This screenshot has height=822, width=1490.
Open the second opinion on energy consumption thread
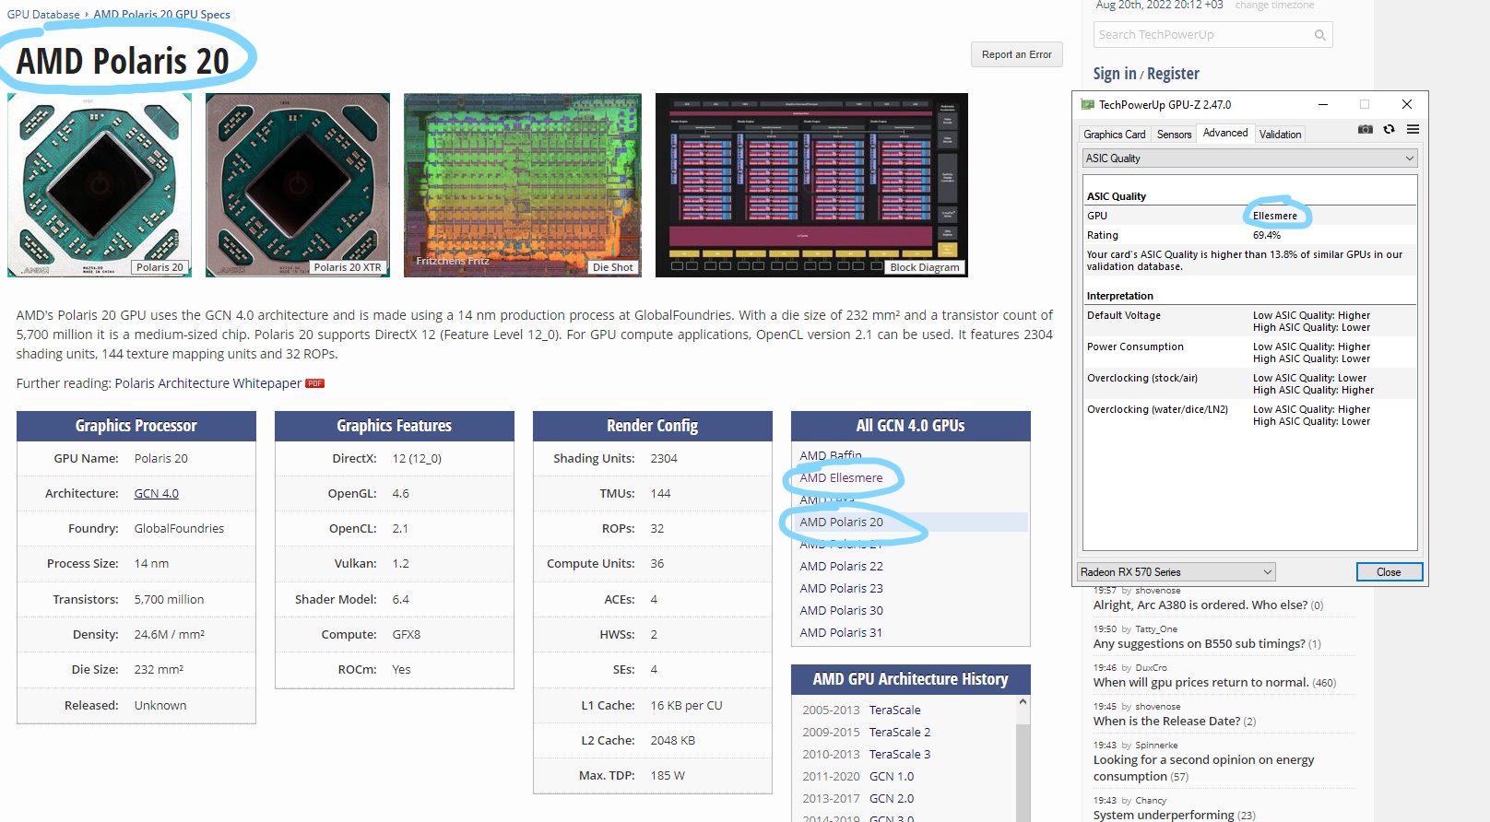tap(1203, 769)
